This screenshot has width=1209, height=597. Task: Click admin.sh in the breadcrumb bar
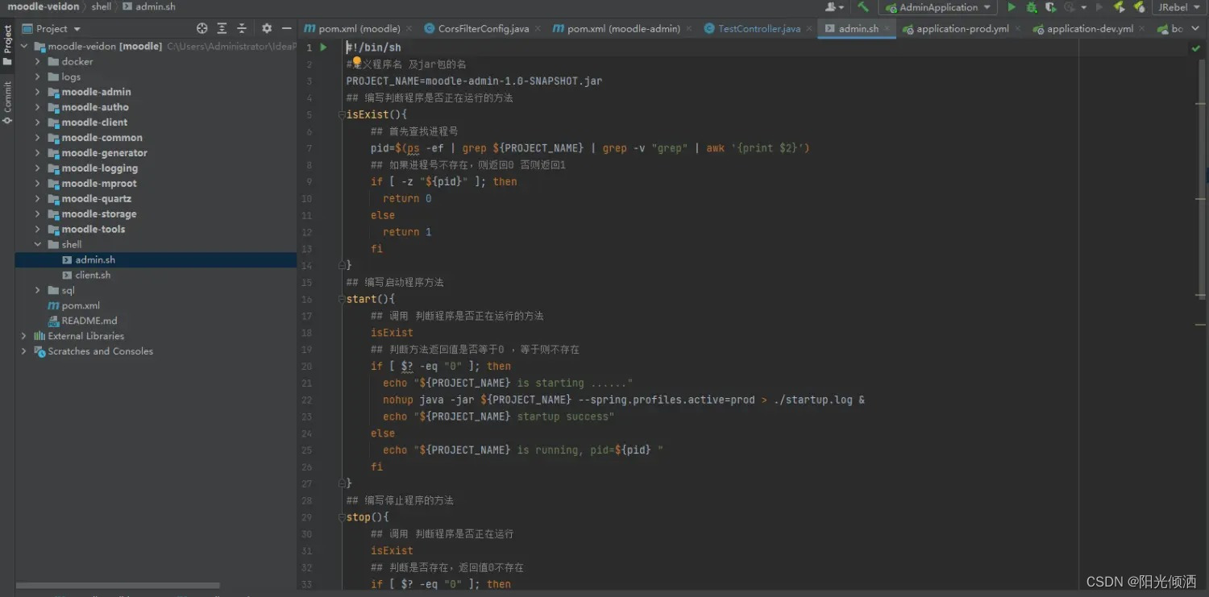(x=149, y=6)
